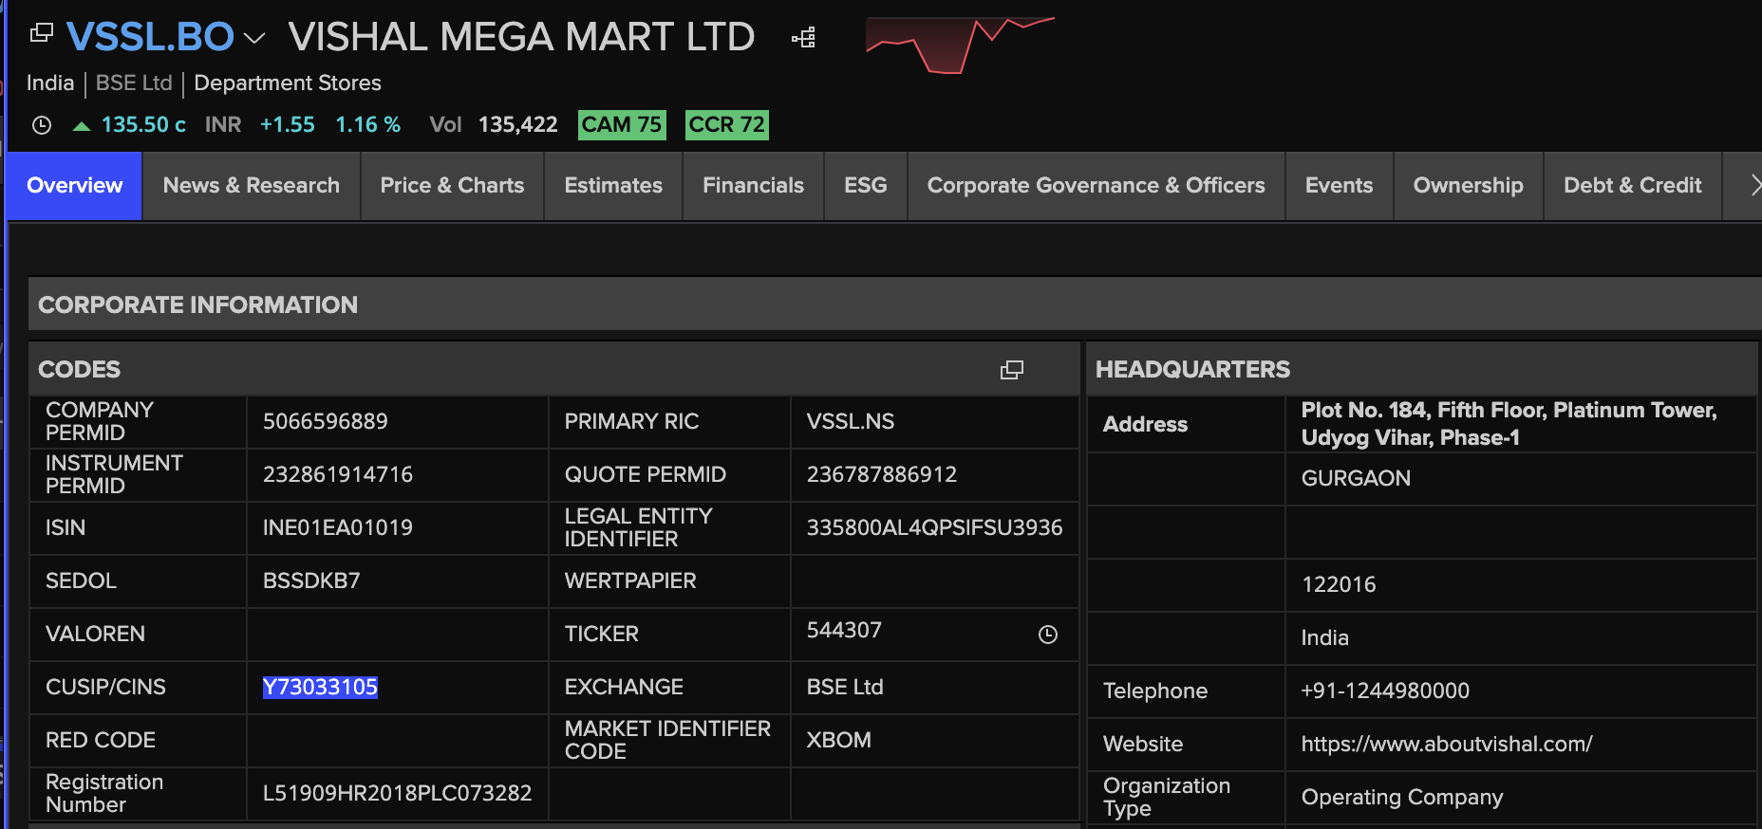Open the company tree structure icon
Image resolution: width=1762 pixels, height=829 pixels.
803,38
